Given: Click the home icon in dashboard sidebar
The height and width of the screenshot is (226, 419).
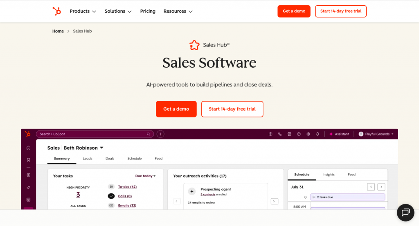Looking at the screenshot, I should click(x=28, y=148).
